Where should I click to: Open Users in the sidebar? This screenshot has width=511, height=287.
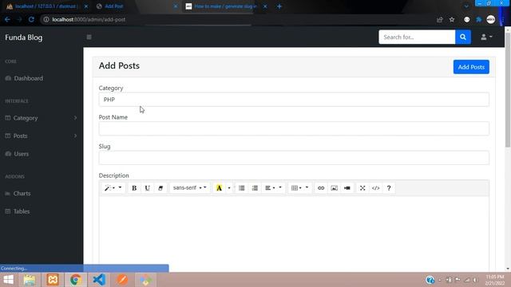pos(22,154)
